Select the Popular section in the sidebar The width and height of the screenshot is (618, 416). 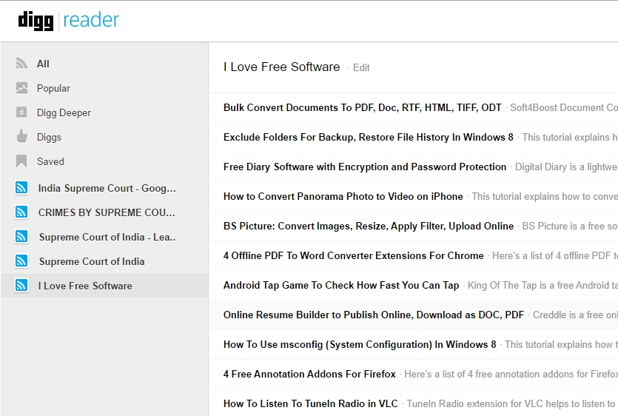tap(53, 88)
